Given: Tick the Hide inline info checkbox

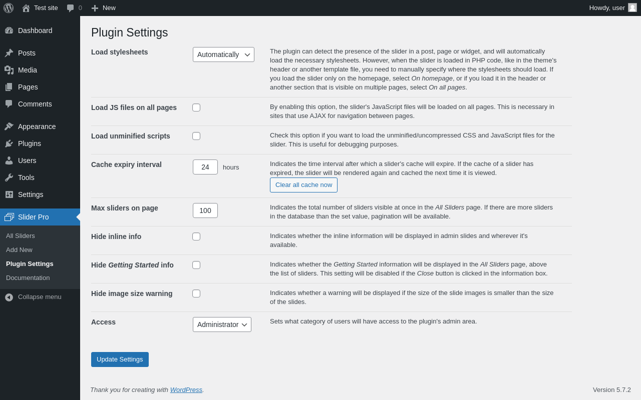Looking at the screenshot, I should pyautogui.click(x=196, y=236).
